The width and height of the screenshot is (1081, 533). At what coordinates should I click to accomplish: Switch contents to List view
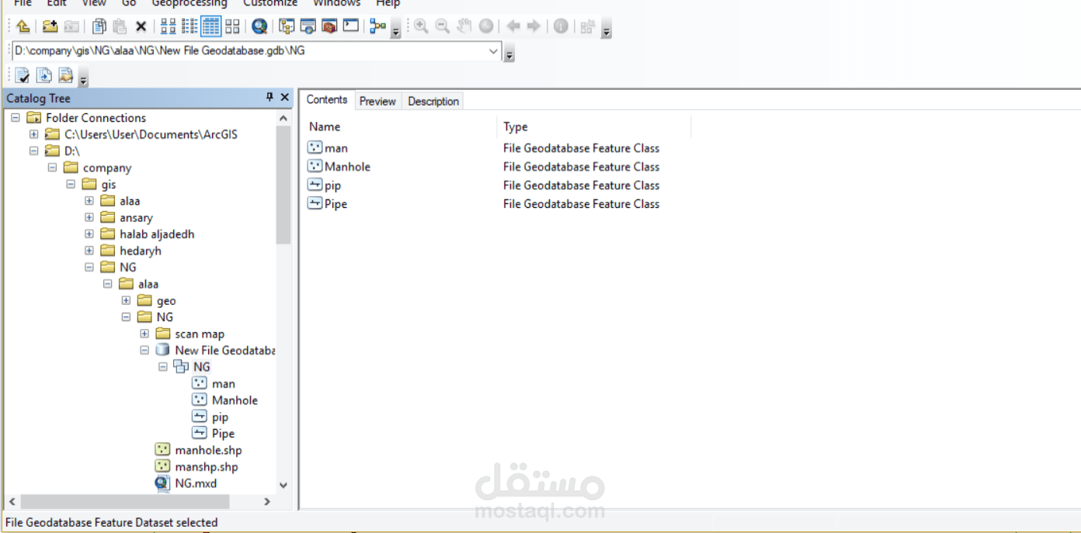point(189,26)
